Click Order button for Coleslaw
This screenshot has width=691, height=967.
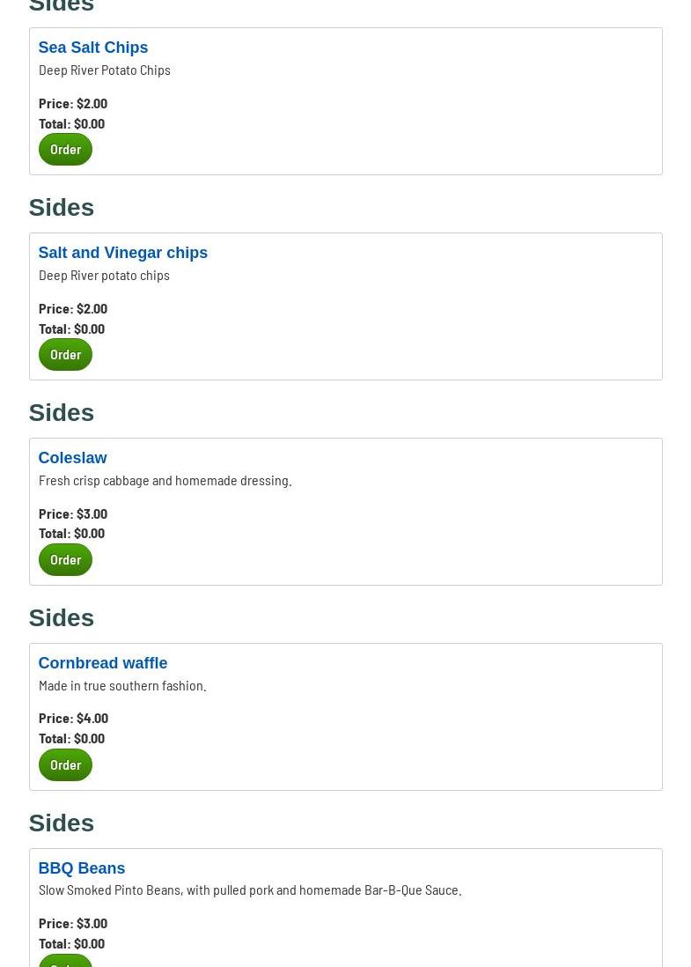65,559
